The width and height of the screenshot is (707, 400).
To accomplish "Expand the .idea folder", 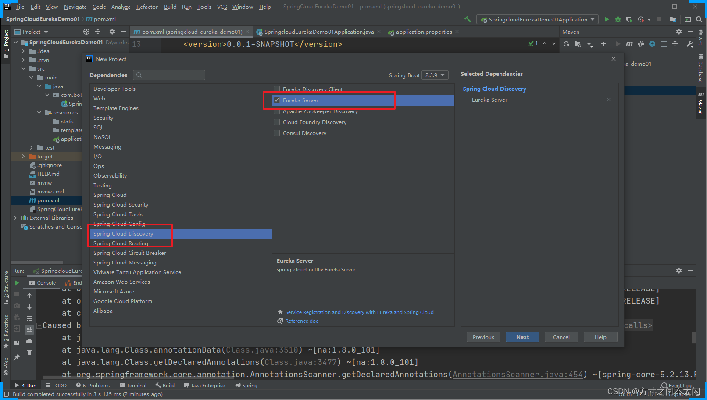I will tap(24, 51).
